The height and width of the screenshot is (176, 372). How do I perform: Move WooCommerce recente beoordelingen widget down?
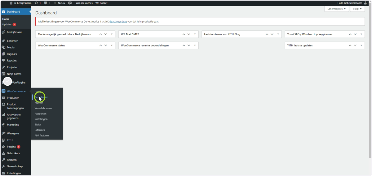click(x=189, y=45)
